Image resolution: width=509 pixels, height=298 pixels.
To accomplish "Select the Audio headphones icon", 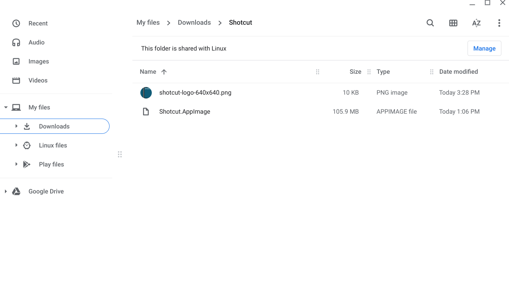I will tap(16, 43).
